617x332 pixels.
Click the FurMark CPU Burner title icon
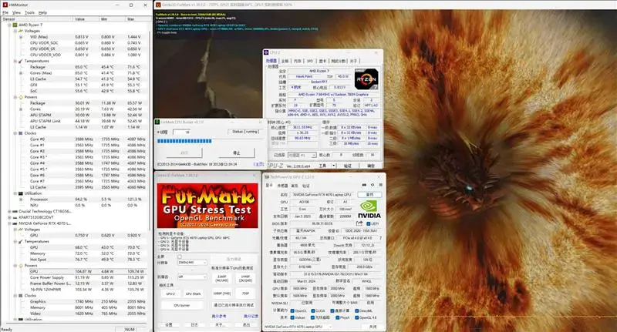pyautogui.click(x=157, y=122)
